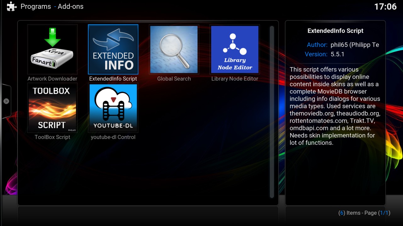Image resolution: width=403 pixels, height=226 pixels.
Task: Open the Artwork Downloader add-on icon
Action: [52, 49]
